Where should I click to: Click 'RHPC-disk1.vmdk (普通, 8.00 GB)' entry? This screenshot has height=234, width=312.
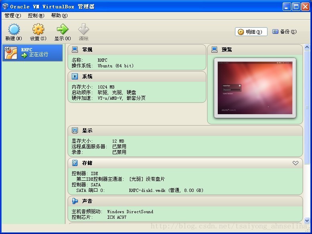pos(166,190)
